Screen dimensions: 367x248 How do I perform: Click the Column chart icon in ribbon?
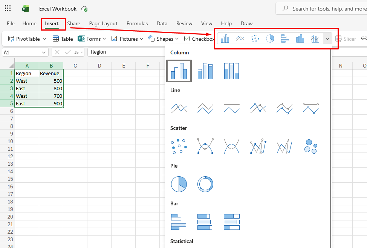[225, 39]
